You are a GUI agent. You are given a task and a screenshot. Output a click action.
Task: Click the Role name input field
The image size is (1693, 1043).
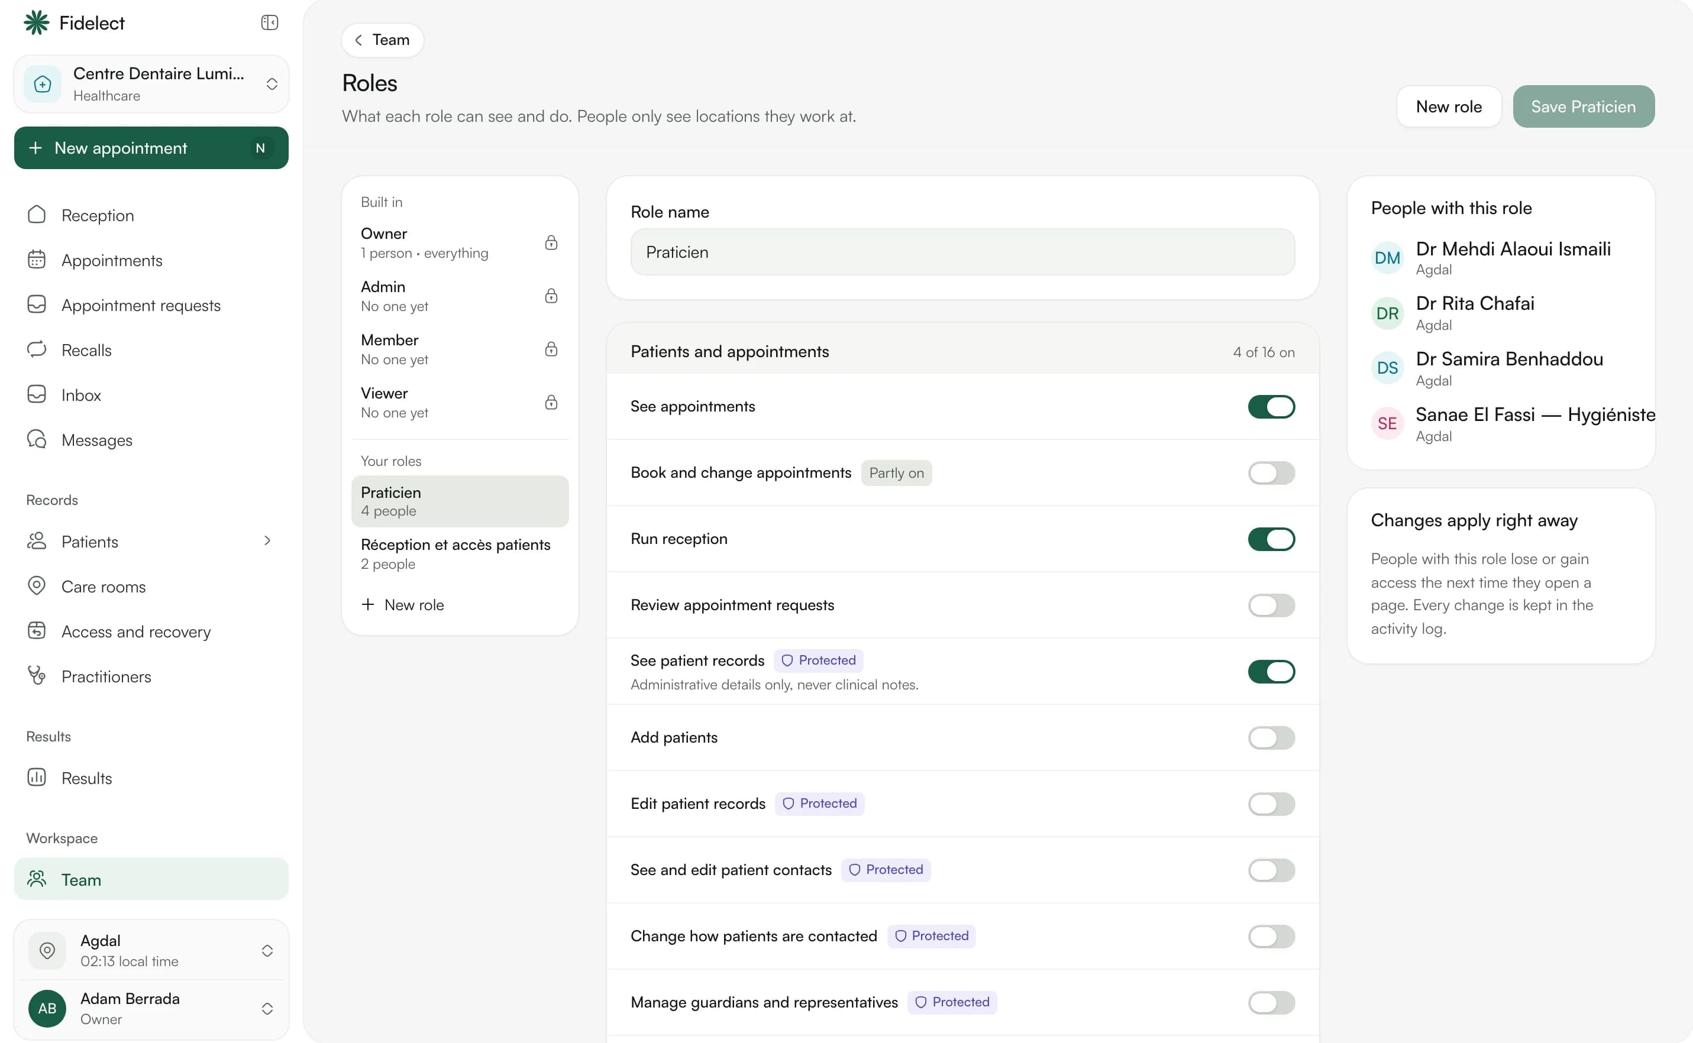962,252
